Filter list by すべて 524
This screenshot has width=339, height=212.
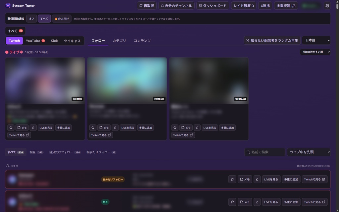point(16,152)
